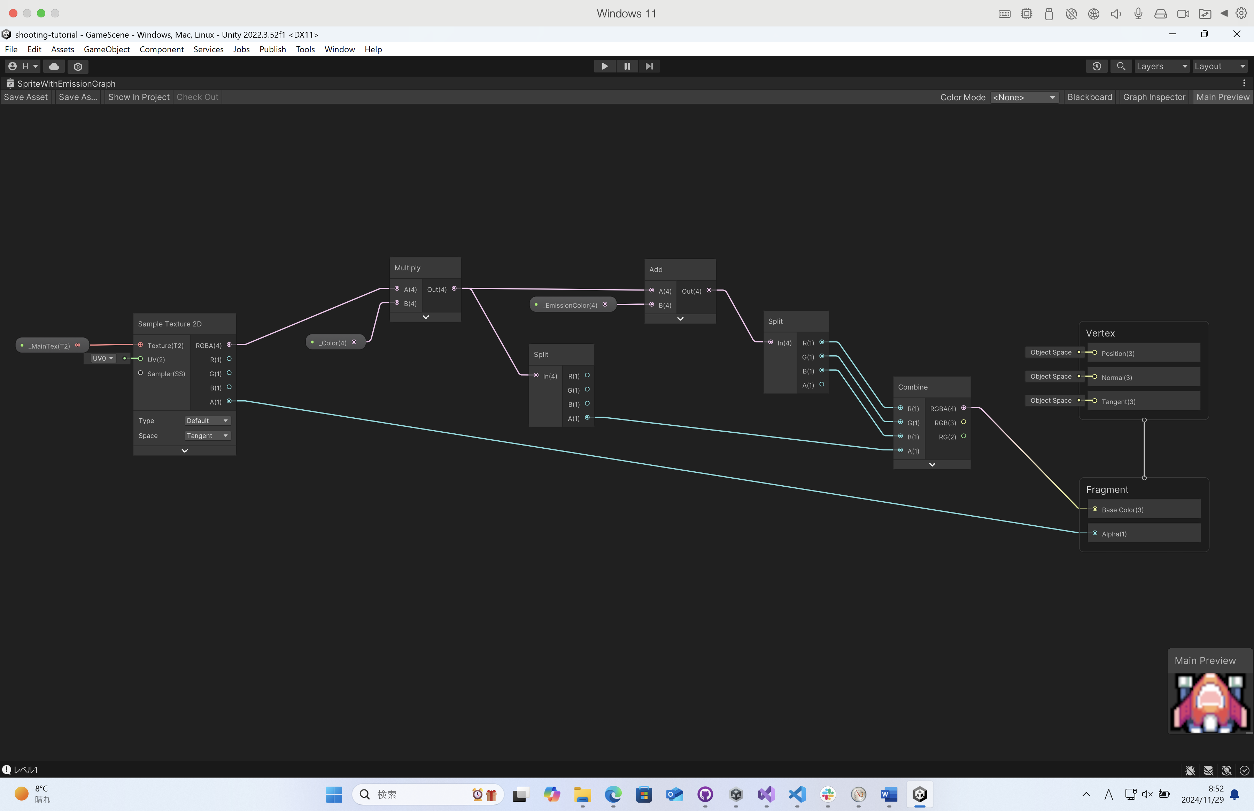Screen dimensions: 1254x811
Task: Open the Color Mode dropdown
Action: 1024,98
